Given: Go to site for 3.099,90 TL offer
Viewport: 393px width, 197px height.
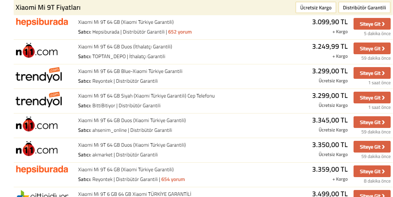Looking at the screenshot, I should pos(372,24).
